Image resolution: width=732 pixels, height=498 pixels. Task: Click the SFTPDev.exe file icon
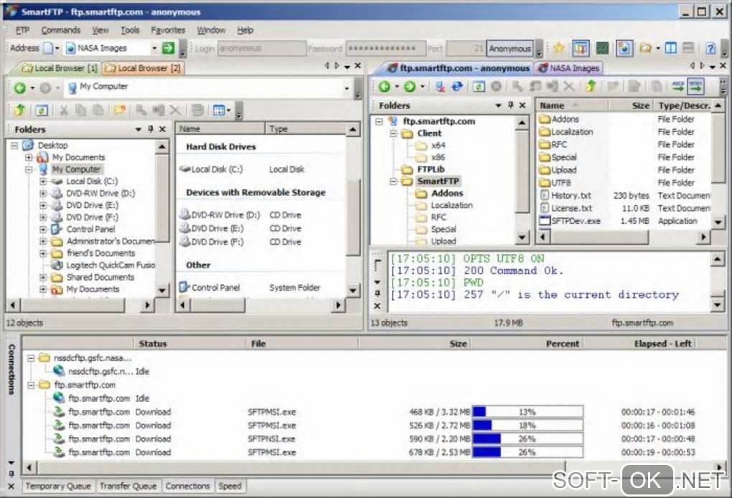click(544, 221)
